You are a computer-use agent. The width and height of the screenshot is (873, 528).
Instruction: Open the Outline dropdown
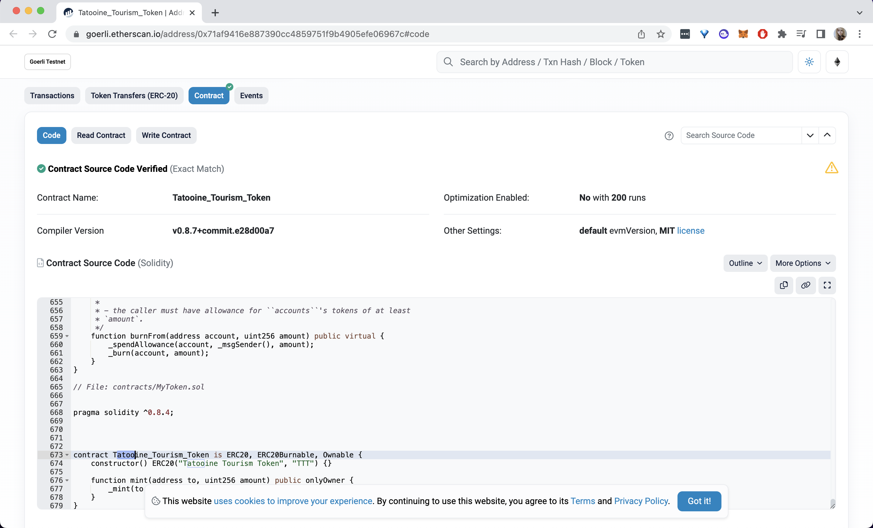(745, 263)
